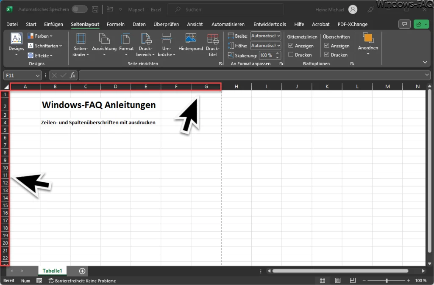Click the 100 % zoom level
The height and width of the screenshot is (285, 434).
click(420, 281)
